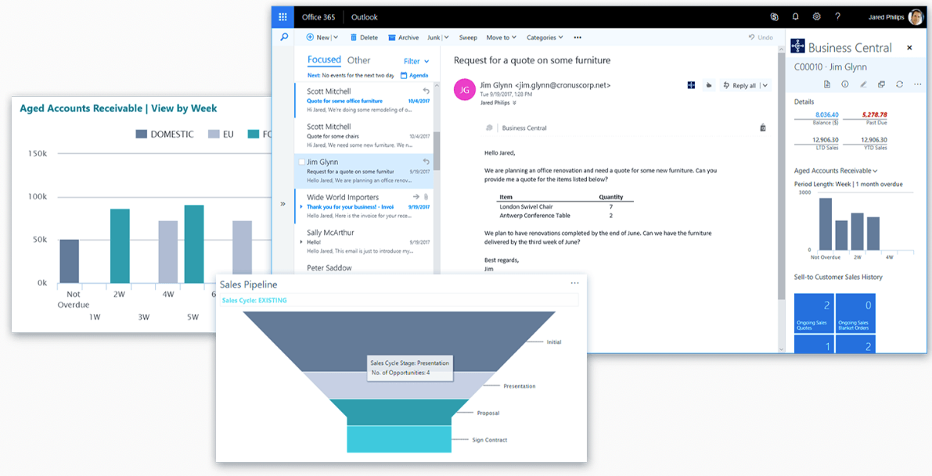The image size is (932, 476).
Task: Click the Office 365 header title
Action: tap(318, 16)
